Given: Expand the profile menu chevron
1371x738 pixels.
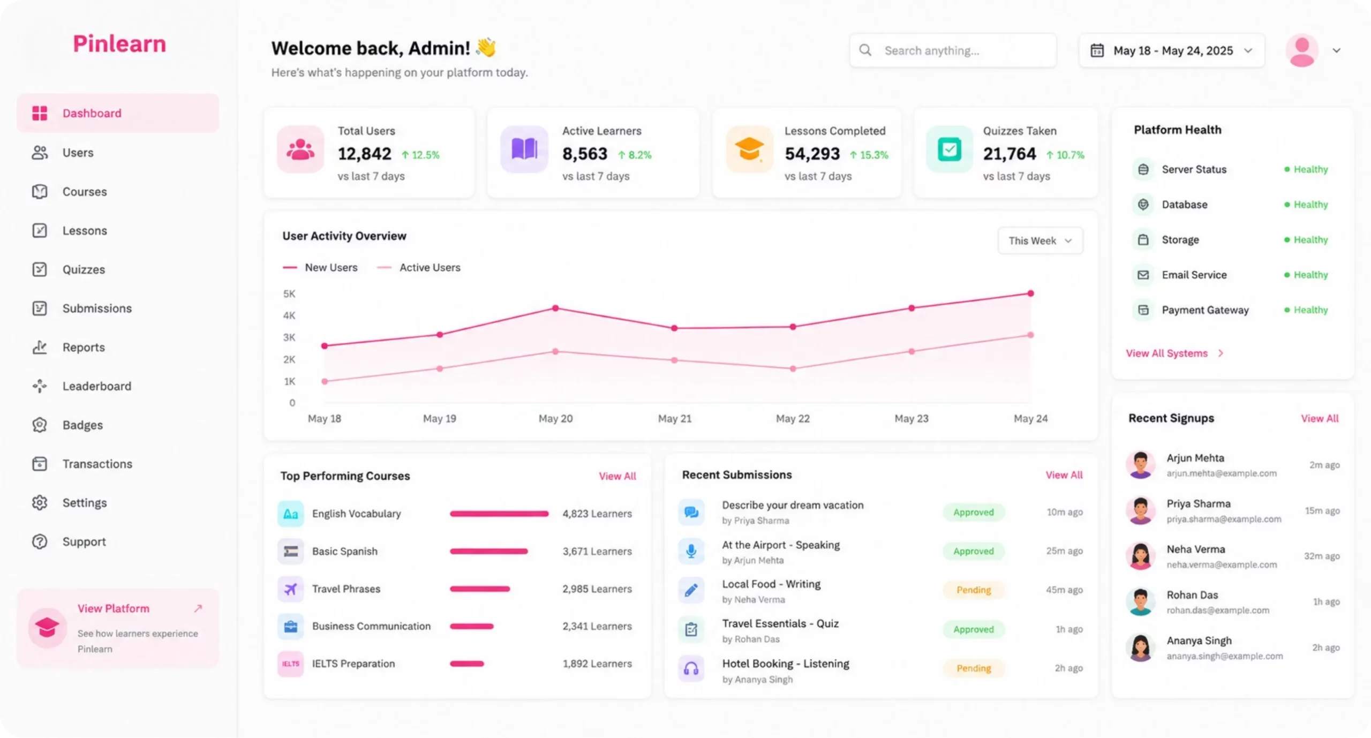Looking at the screenshot, I should 1337,50.
